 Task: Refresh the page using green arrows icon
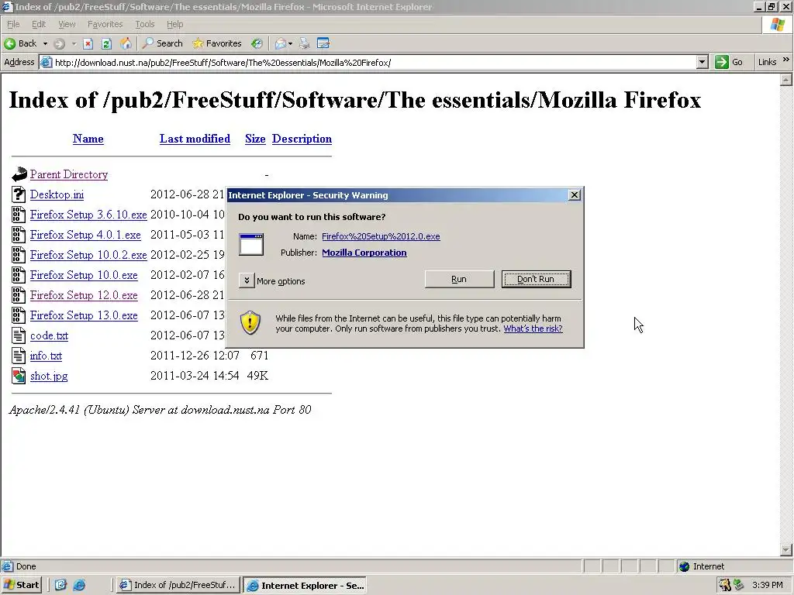pos(106,43)
